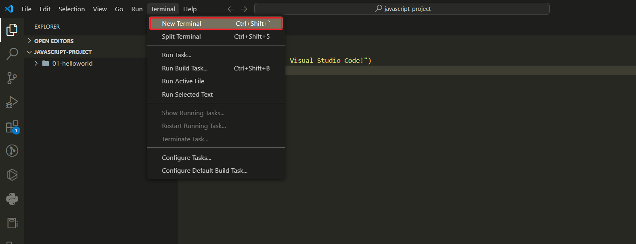Open the Go menu

119,9
